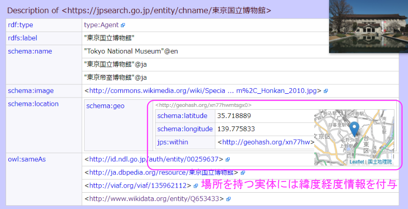408x209 pixels.
Task: Open the schema:name property link
Action: click(30, 51)
